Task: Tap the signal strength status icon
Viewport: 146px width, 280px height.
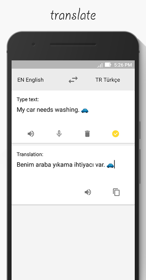Action: coord(100,65)
